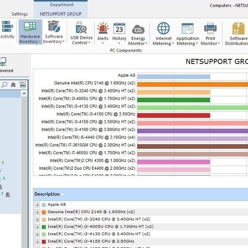Click the Apple A8 chart bar
This screenshot has height=248, width=248.
point(174,77)
